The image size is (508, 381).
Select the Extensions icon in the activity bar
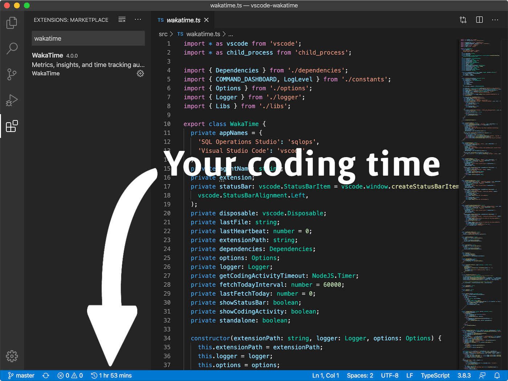[12, 126]
